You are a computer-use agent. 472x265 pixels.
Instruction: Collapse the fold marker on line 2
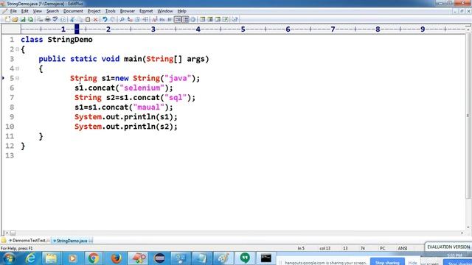tap(18, 49)
